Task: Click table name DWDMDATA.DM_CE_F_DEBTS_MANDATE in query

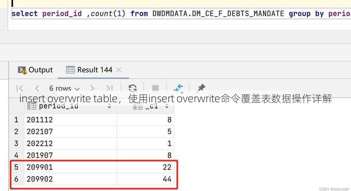Action: 218,14
